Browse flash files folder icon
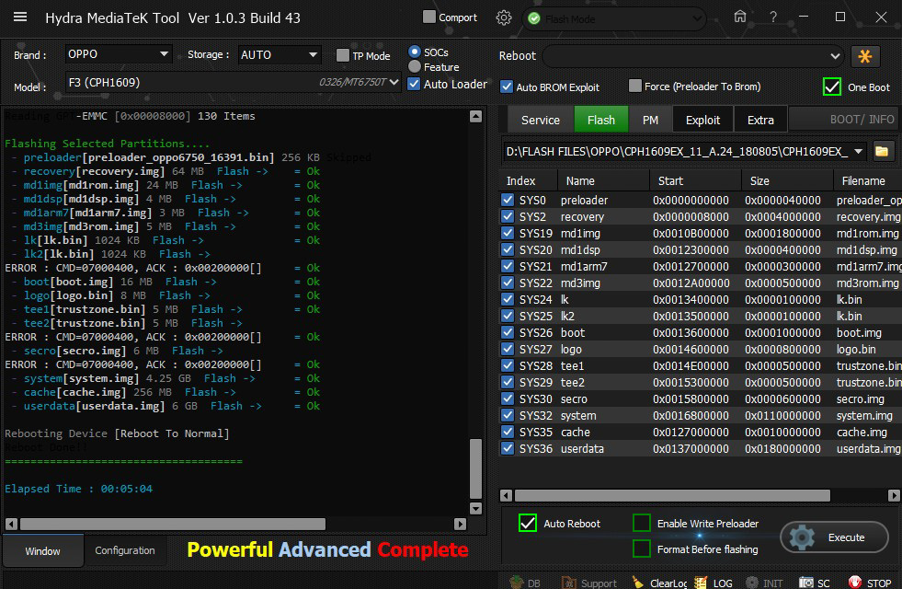This screenshot has width=902, height=589. 882,152
